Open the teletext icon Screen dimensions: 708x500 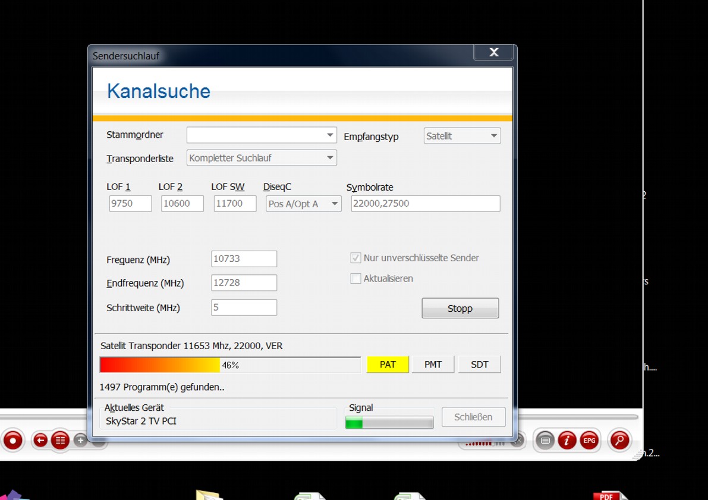click(545, 441)
